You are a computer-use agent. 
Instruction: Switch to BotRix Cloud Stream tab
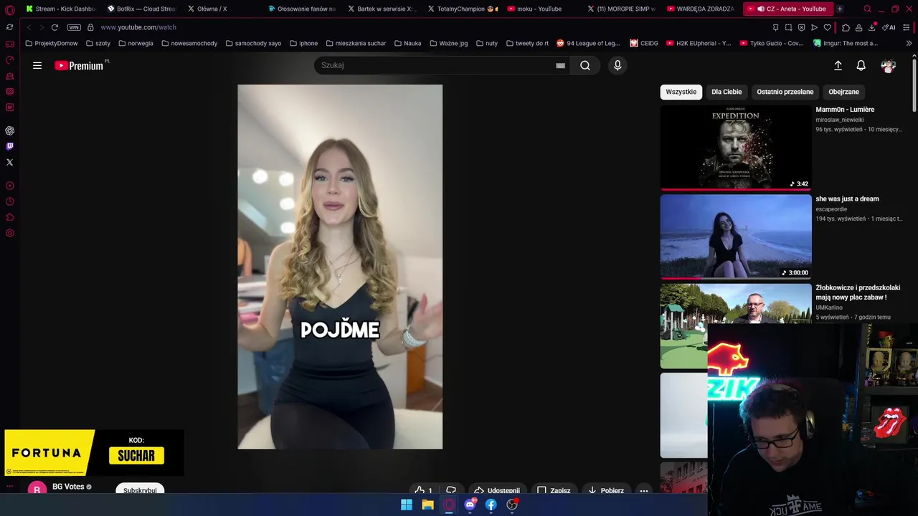(x=141, y=9)
